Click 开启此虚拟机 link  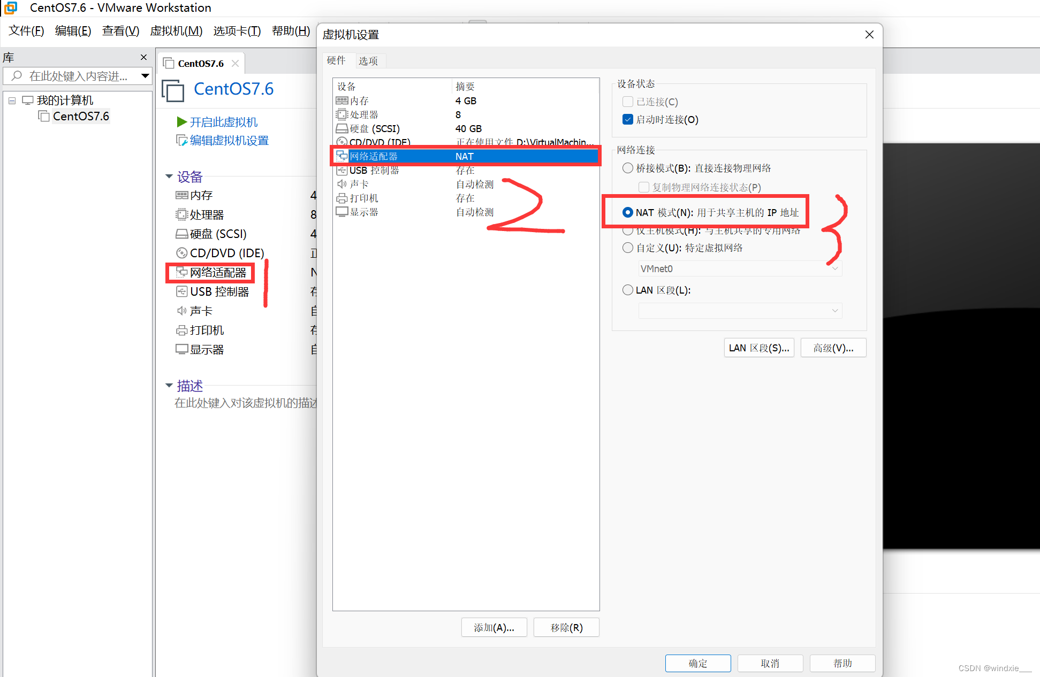224,122
